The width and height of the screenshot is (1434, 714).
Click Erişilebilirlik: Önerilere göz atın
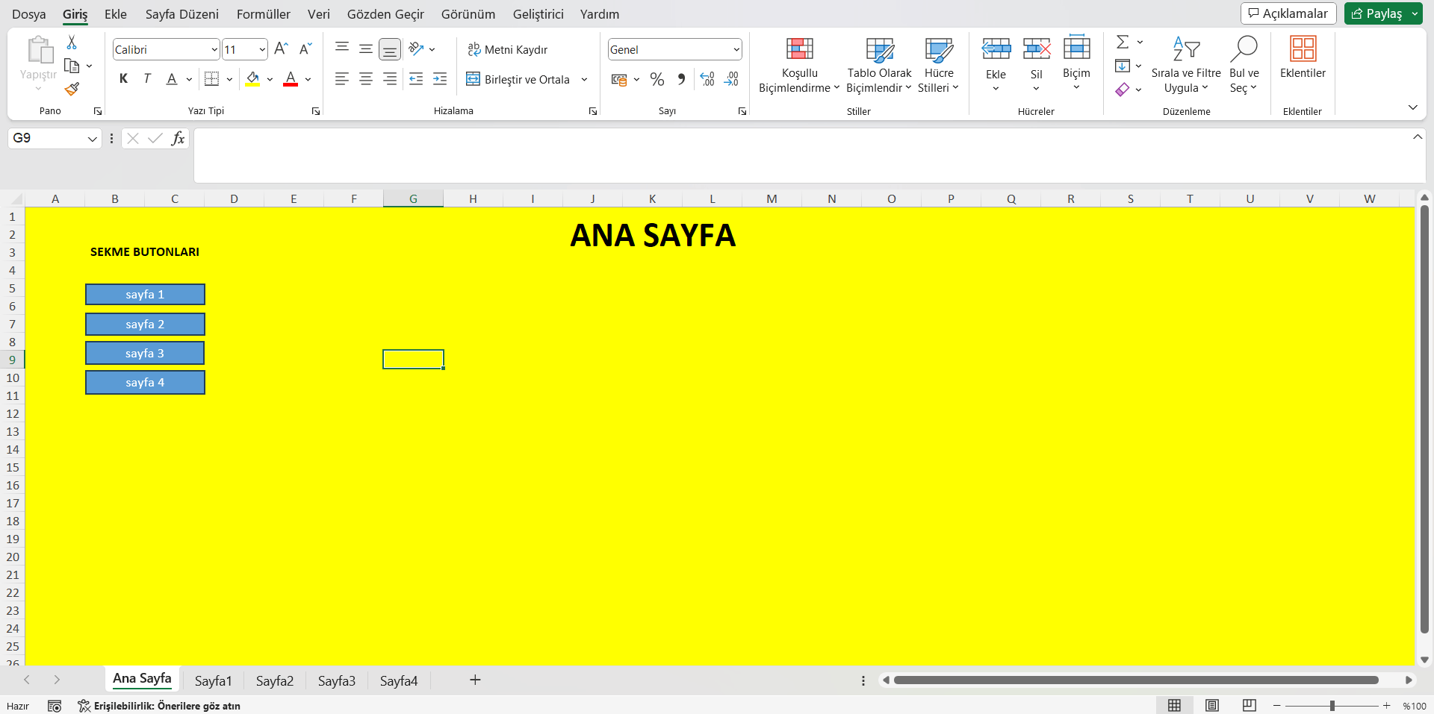(x=159, y=706)
